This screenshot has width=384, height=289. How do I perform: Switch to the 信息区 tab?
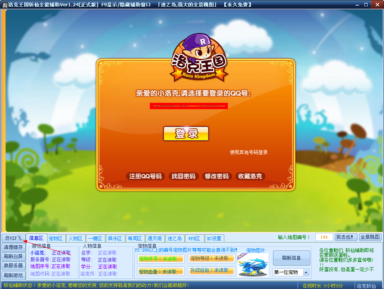click(36, 238)
